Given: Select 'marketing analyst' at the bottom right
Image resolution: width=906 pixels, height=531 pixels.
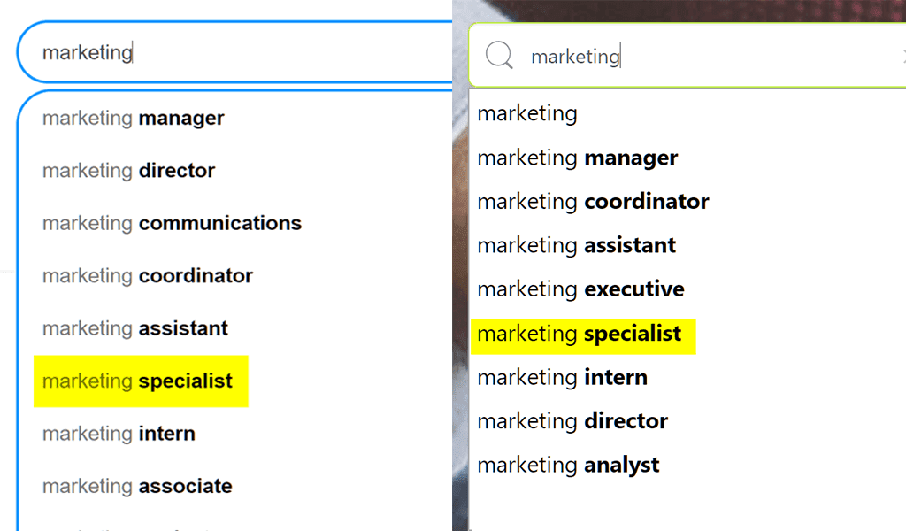Looking at the screenshot, I should (x=568, y=464).
